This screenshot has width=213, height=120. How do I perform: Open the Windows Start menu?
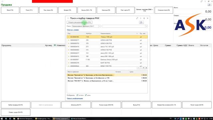tap(2, 119)
